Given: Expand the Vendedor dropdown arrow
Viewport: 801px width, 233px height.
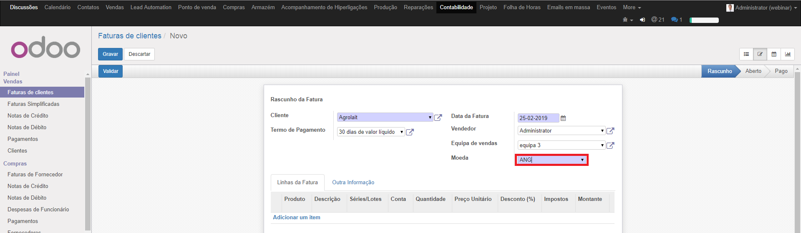Looking at the screenshot, I should tap(602, 131).
